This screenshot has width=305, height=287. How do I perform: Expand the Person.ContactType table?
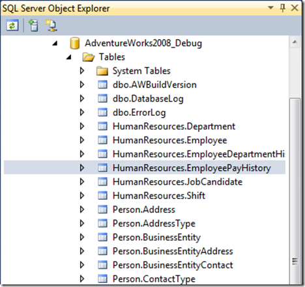tap(82, 279)
